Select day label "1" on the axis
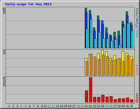140x109 pixels. click(x=9, y=106)
